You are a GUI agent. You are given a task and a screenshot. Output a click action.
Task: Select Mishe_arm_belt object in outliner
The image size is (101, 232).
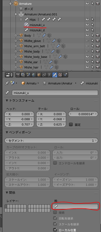(35, 46)
